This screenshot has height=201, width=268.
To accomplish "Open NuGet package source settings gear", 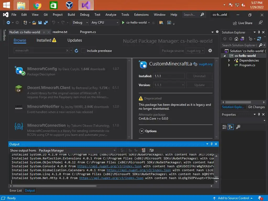I will click(x=210, y=51).
